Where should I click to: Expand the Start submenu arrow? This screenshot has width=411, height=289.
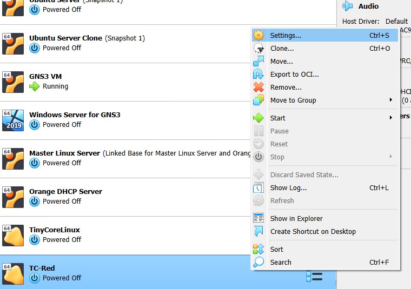click(x=391, y=118)
